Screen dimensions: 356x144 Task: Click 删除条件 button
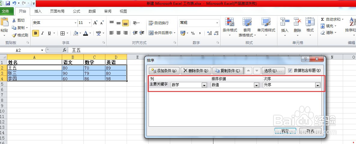(196, 71)
